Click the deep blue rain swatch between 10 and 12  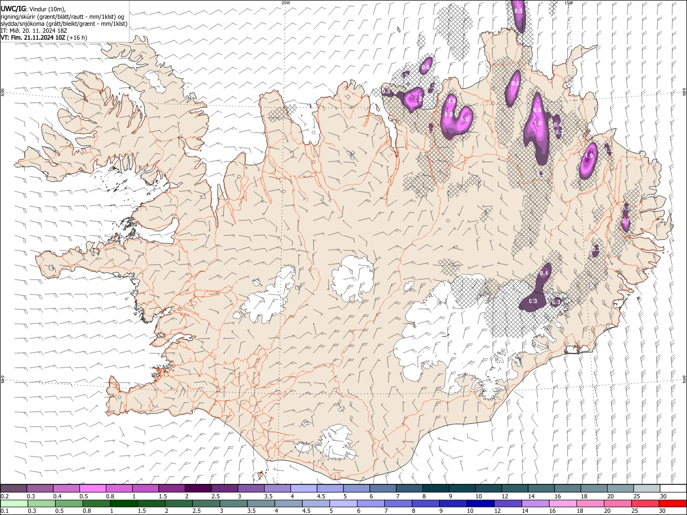480,503
